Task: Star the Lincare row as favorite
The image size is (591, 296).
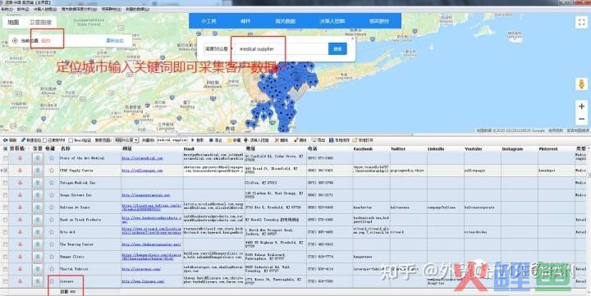Action: click(51, 281)
